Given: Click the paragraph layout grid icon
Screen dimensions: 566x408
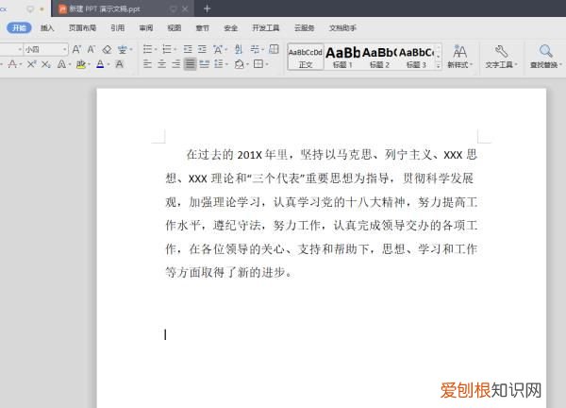Looking at the screenshot, I should (x=274, y=49).
